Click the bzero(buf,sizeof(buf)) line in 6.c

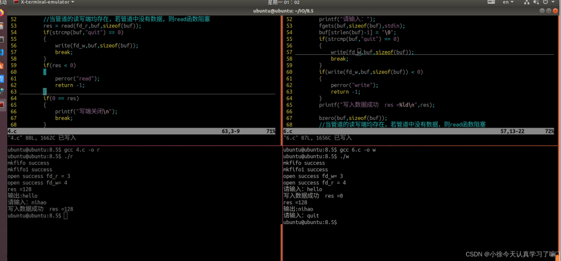[x=353, y=118]
